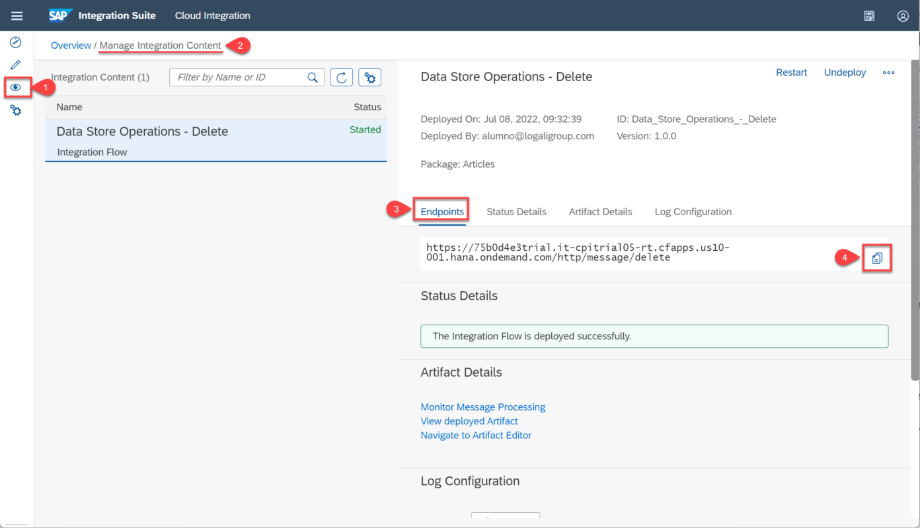
Task: Open Navigate to Artifact Editor link
Action: click(476, 436)
